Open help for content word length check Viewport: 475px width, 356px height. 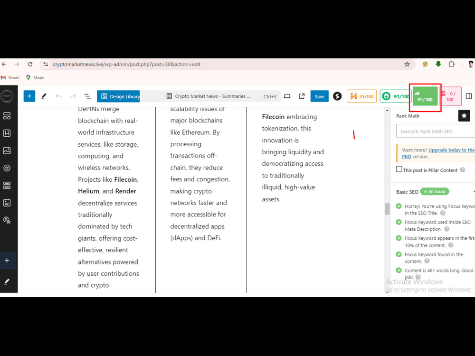tap(418, 277)
